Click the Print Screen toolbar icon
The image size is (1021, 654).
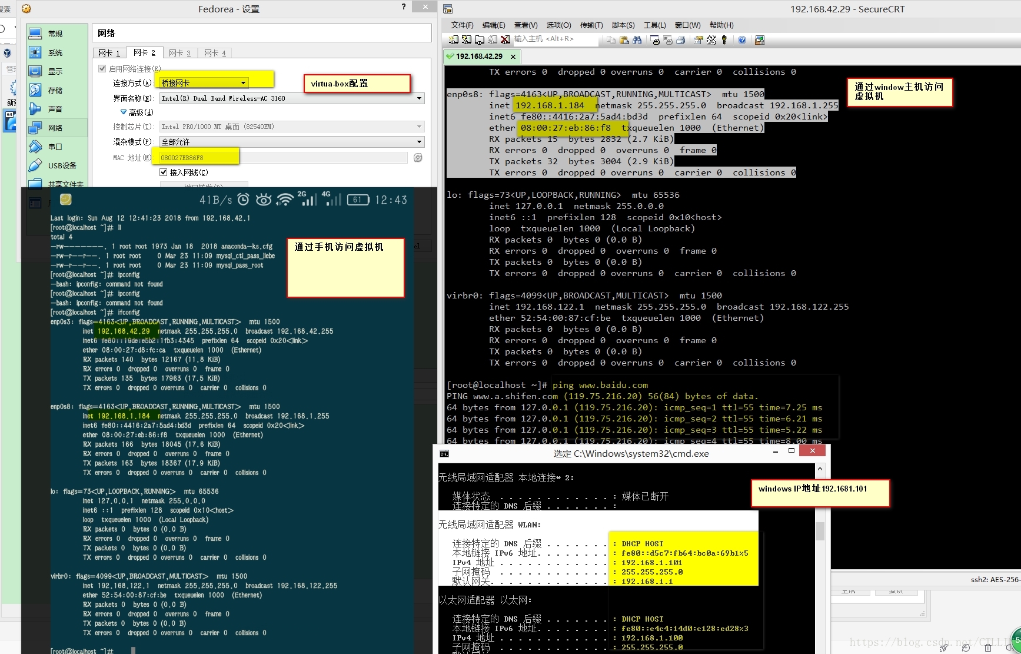click(655, 40)
